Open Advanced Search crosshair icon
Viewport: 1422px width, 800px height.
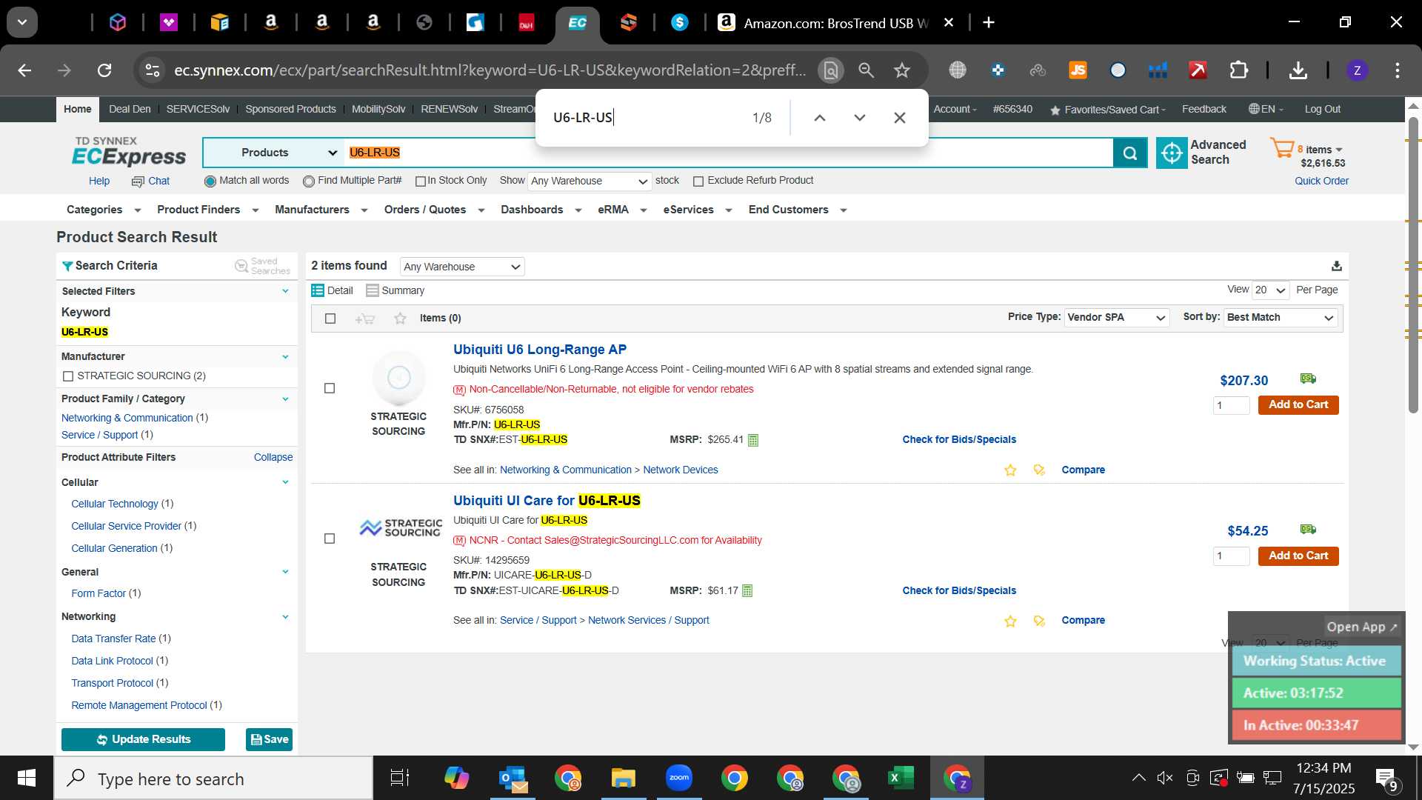click(1172, 153)
